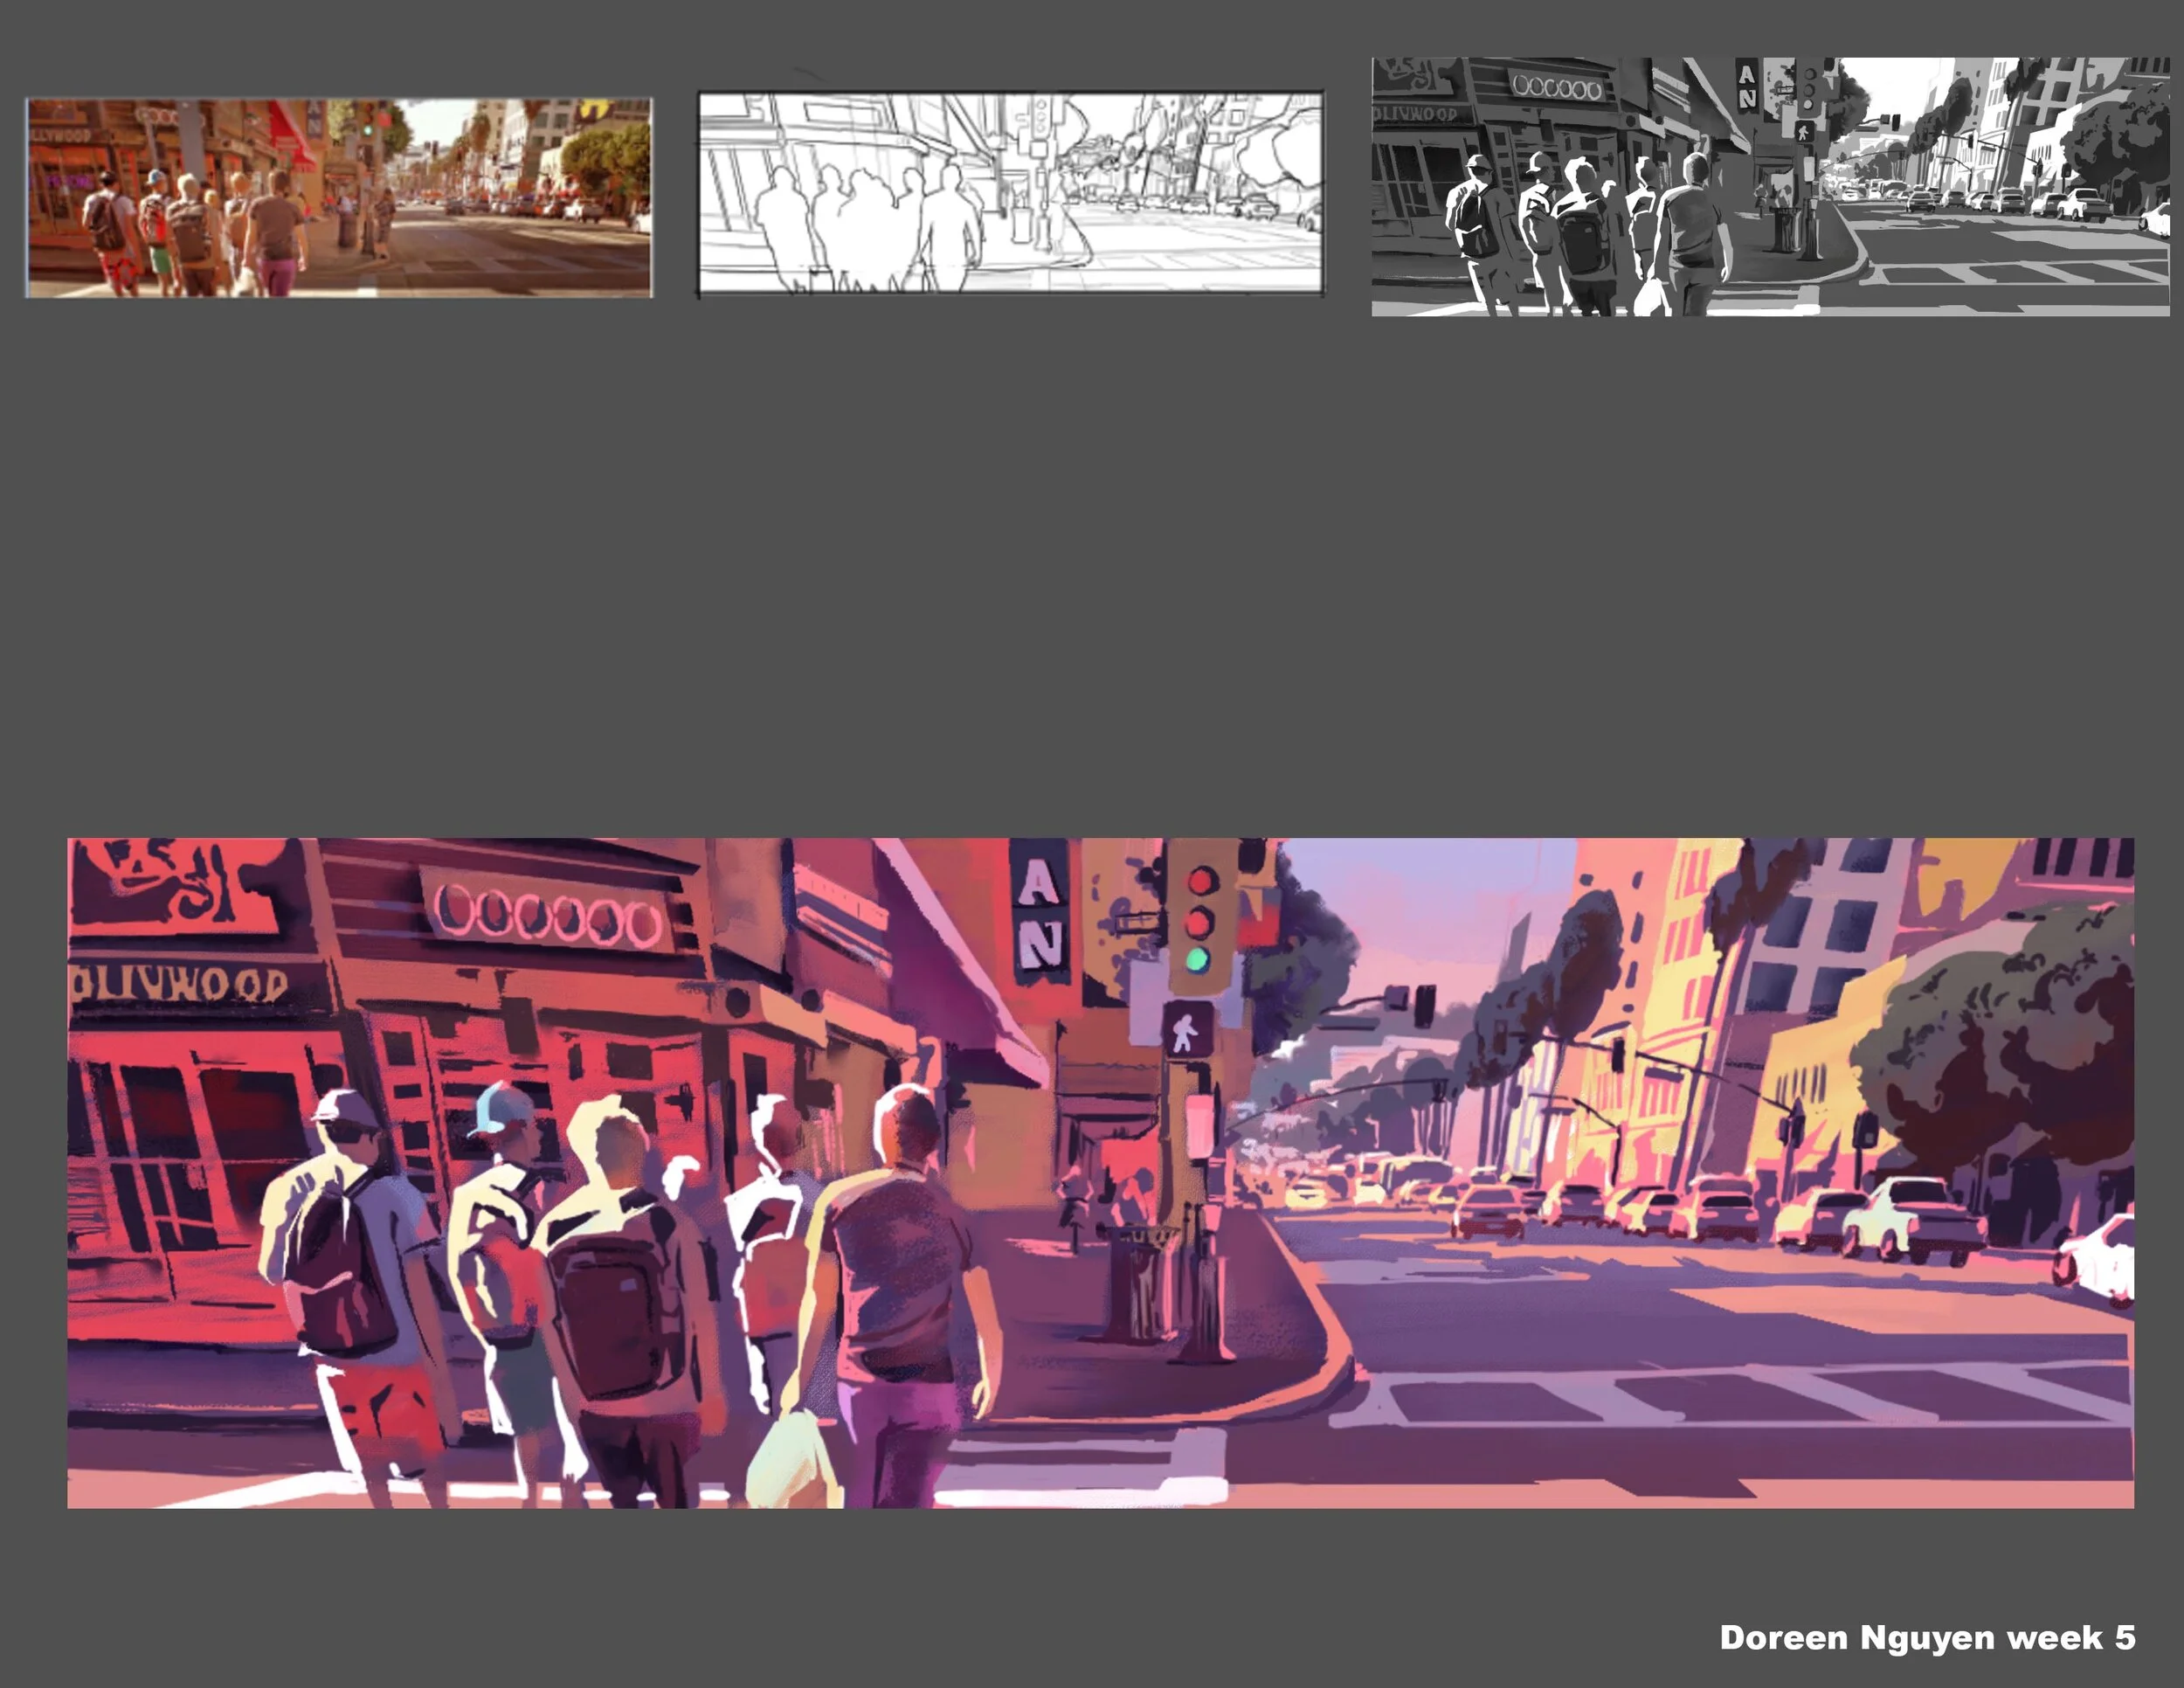Click the 'OLLYWOOD' storefront sign

pos(180,985)
